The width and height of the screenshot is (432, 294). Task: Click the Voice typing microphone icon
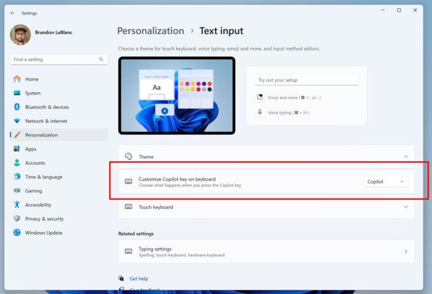pyautogui.click(x=260, y=112)
